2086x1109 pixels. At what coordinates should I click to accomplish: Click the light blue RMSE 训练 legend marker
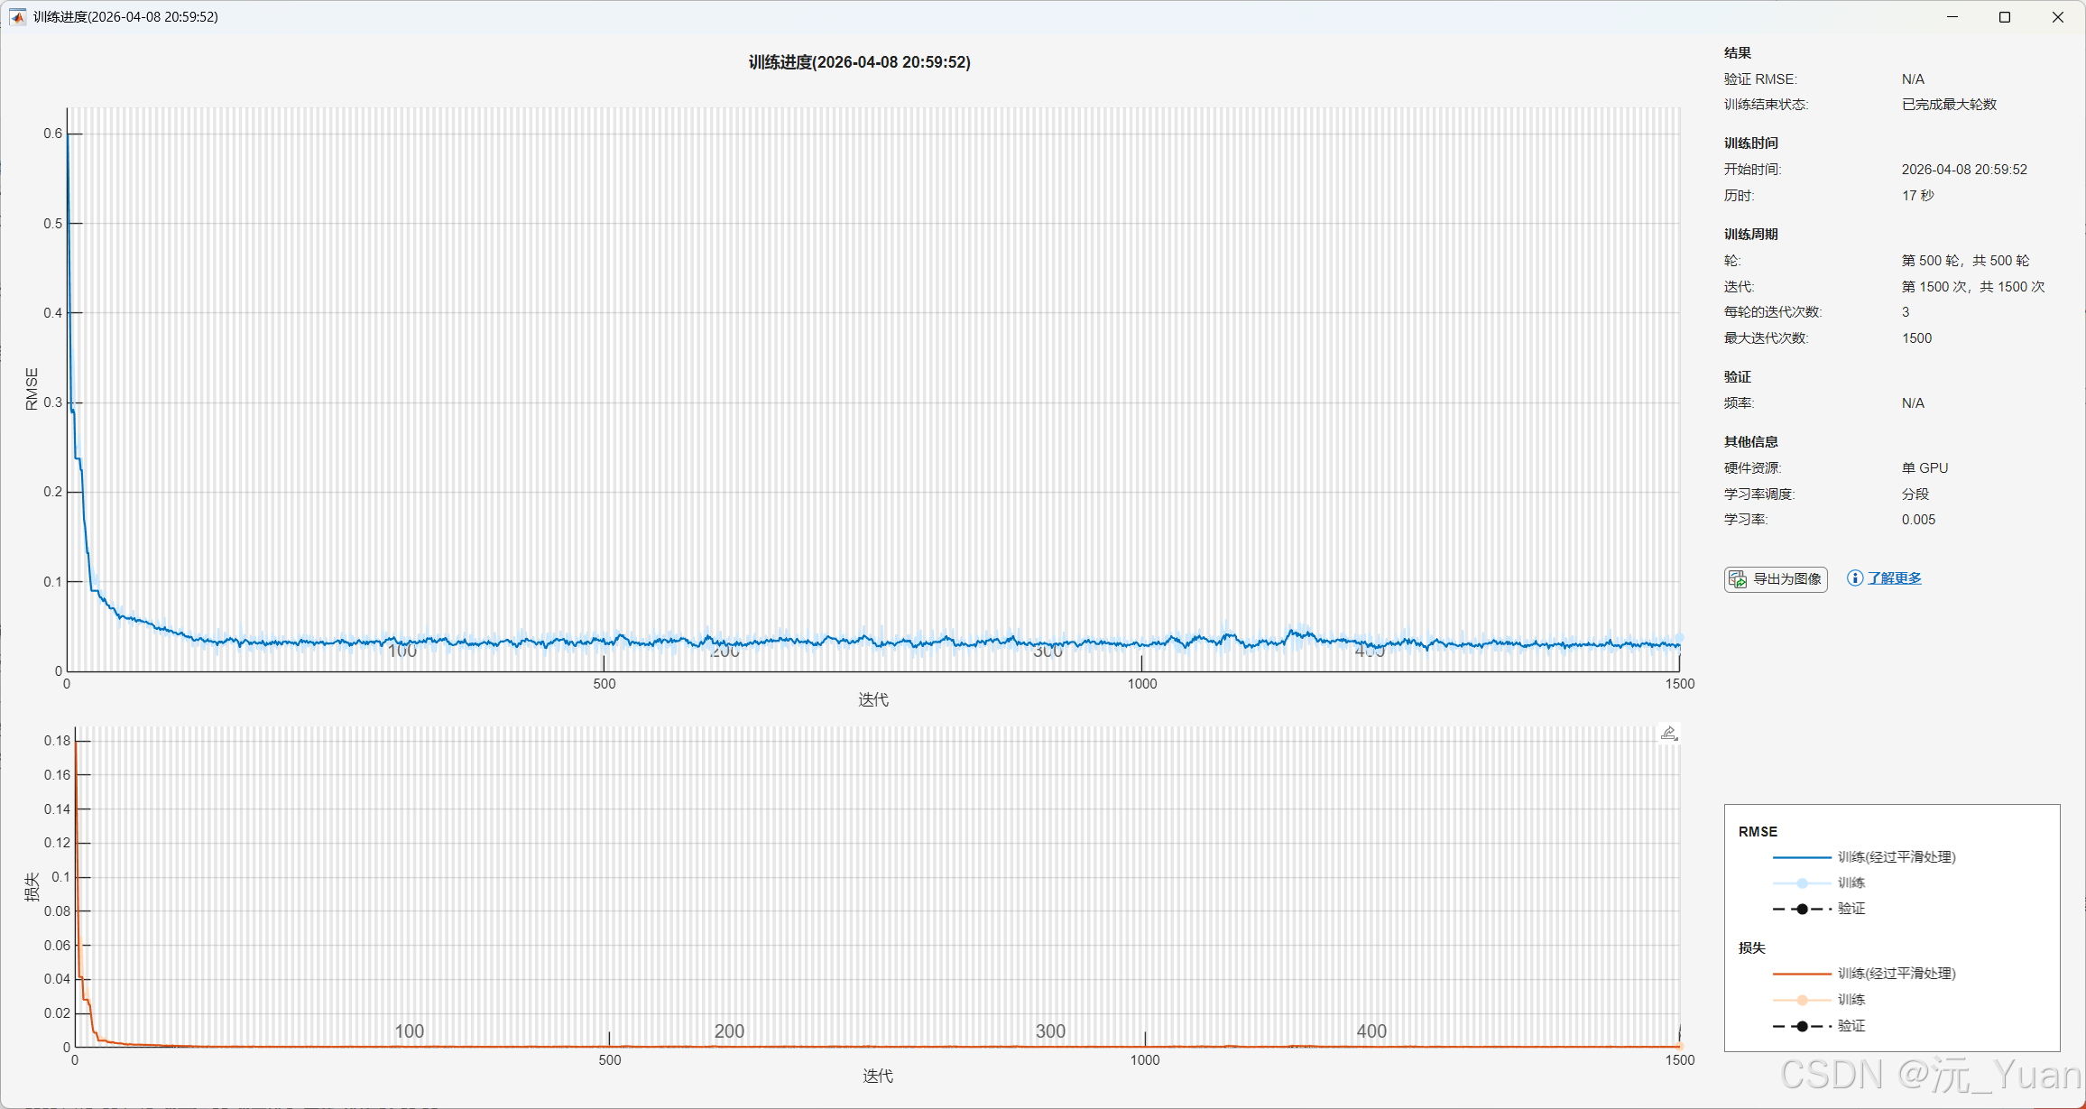pos(1802,883)
